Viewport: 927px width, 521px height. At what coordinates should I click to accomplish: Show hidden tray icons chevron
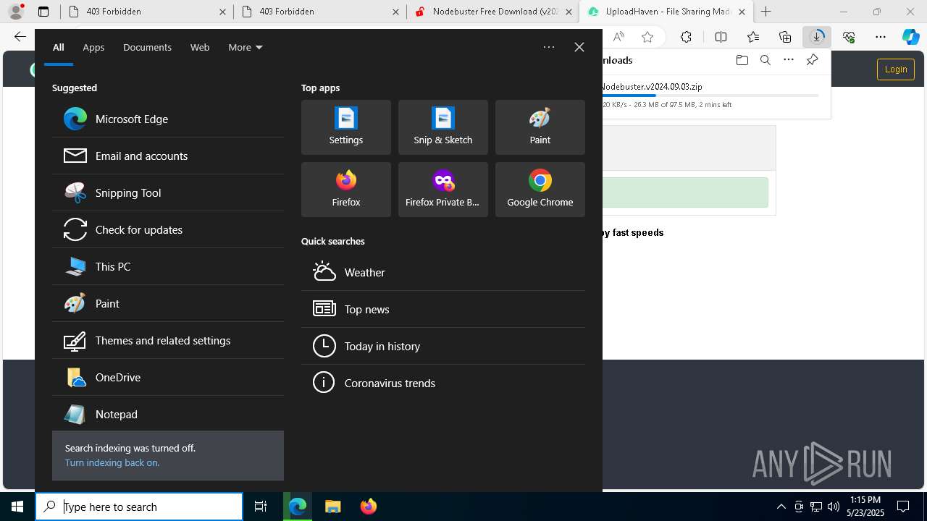click(781, 507)
